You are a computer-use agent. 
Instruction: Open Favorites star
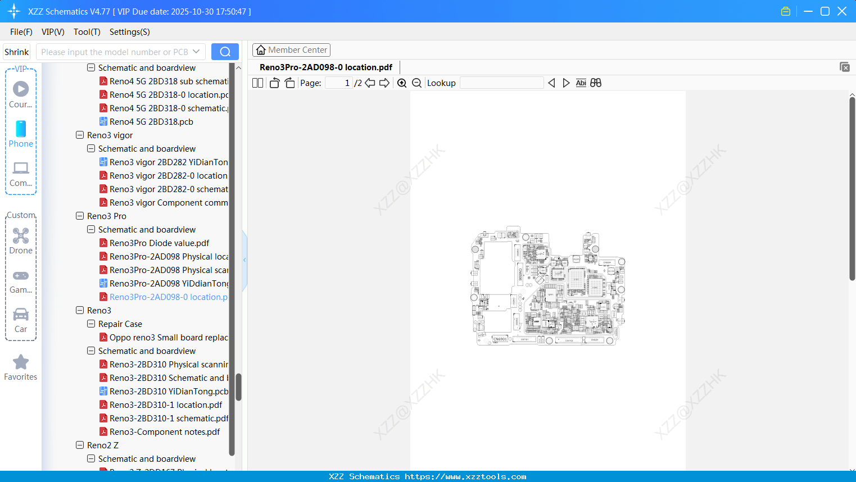[x=21, y=367]
